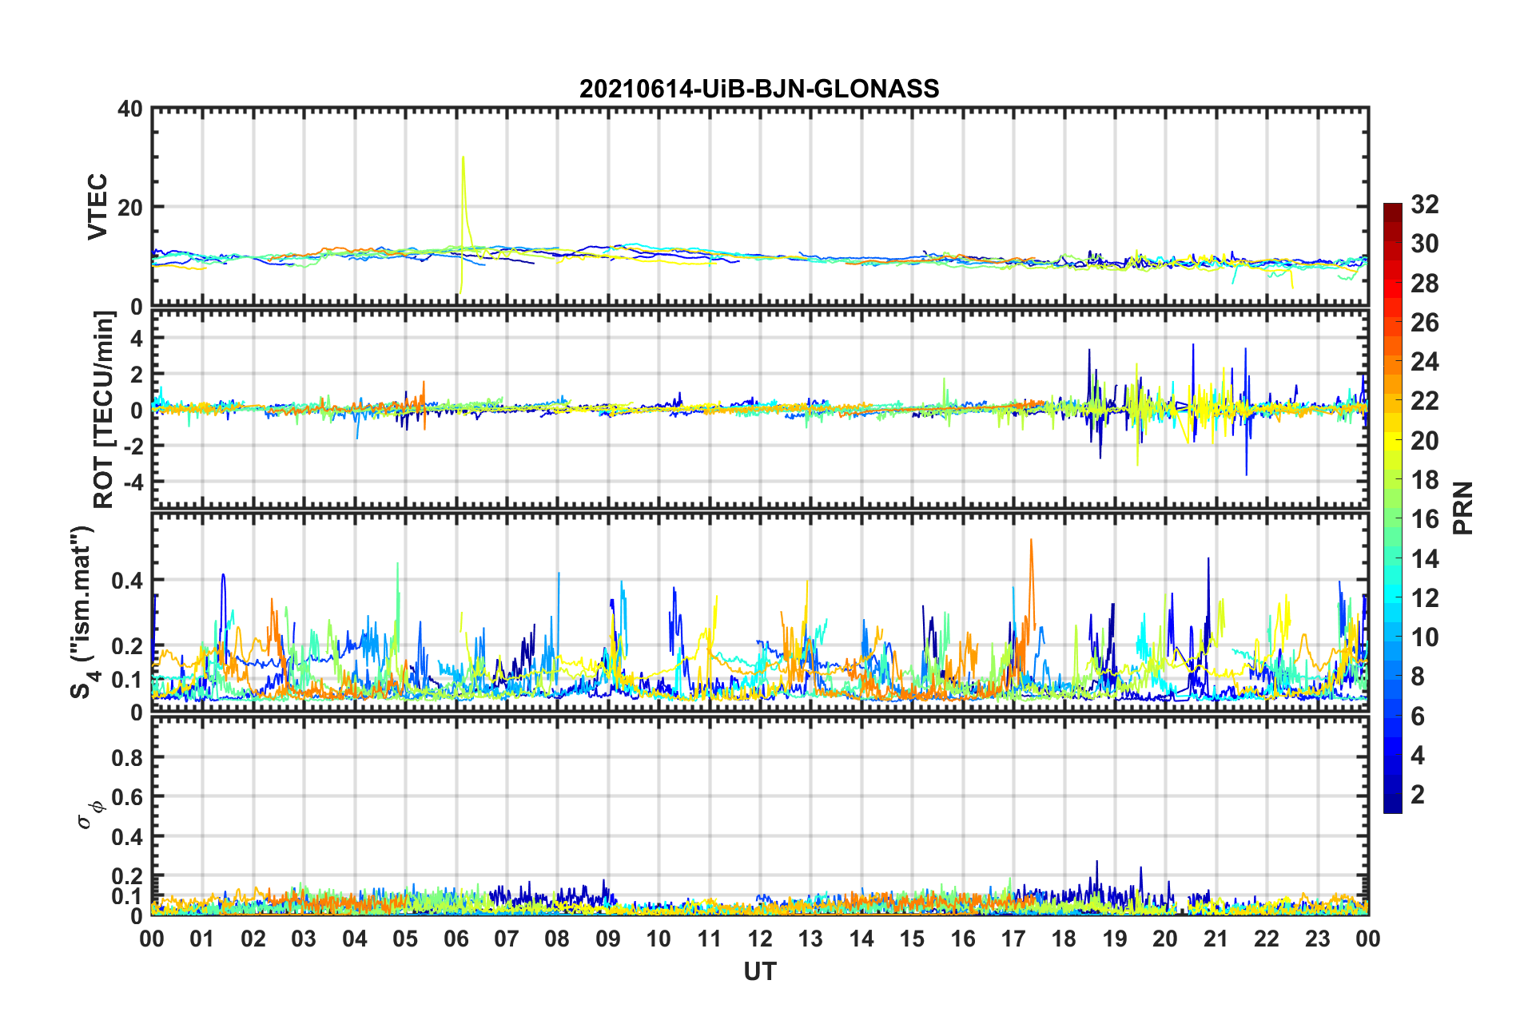1520x1016 pixels.
Task: Click the 12 tick label on PRN colorbar
Action: [1425, 598]
